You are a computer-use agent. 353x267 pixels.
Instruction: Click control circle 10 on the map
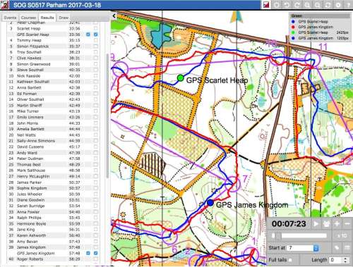(277, 57)
